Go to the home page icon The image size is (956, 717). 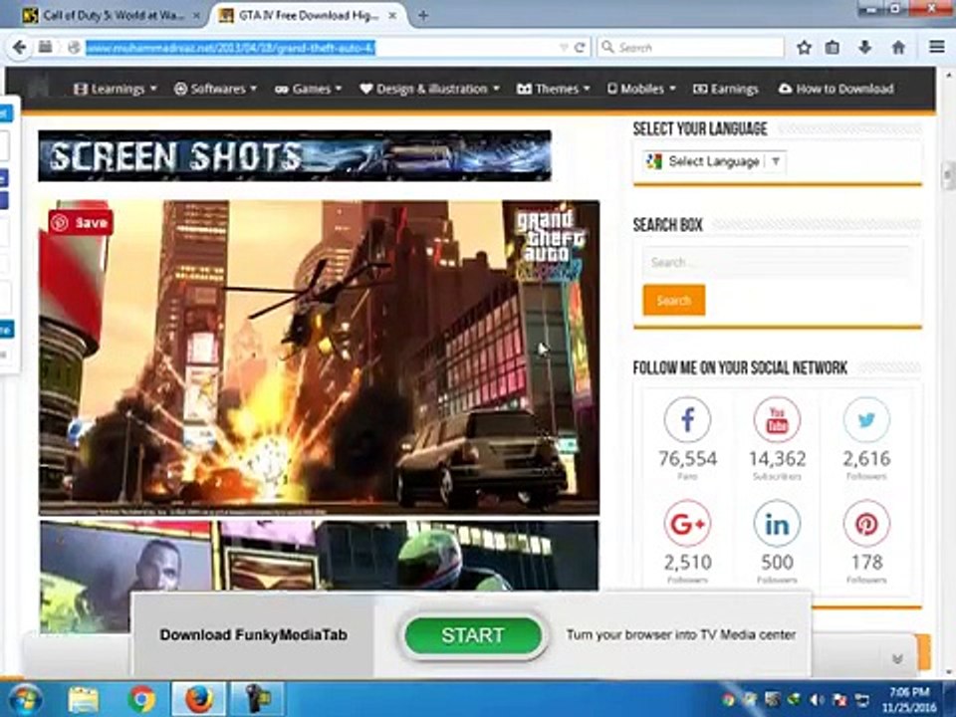tap(898, 48)
